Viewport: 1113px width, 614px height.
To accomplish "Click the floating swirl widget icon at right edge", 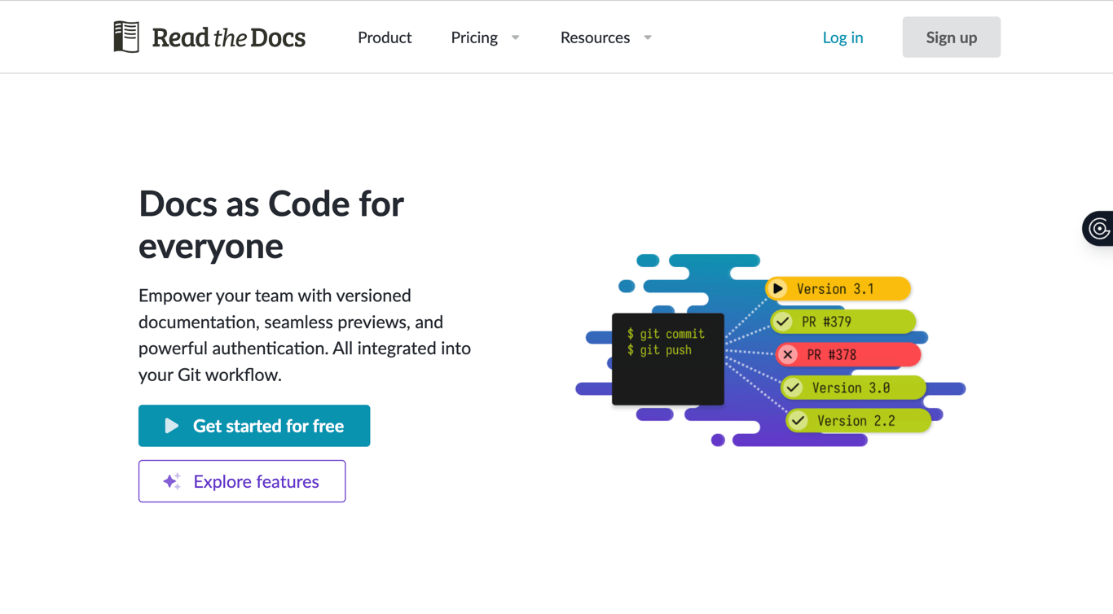I will pyautogui.click(x=1099, y=229).
